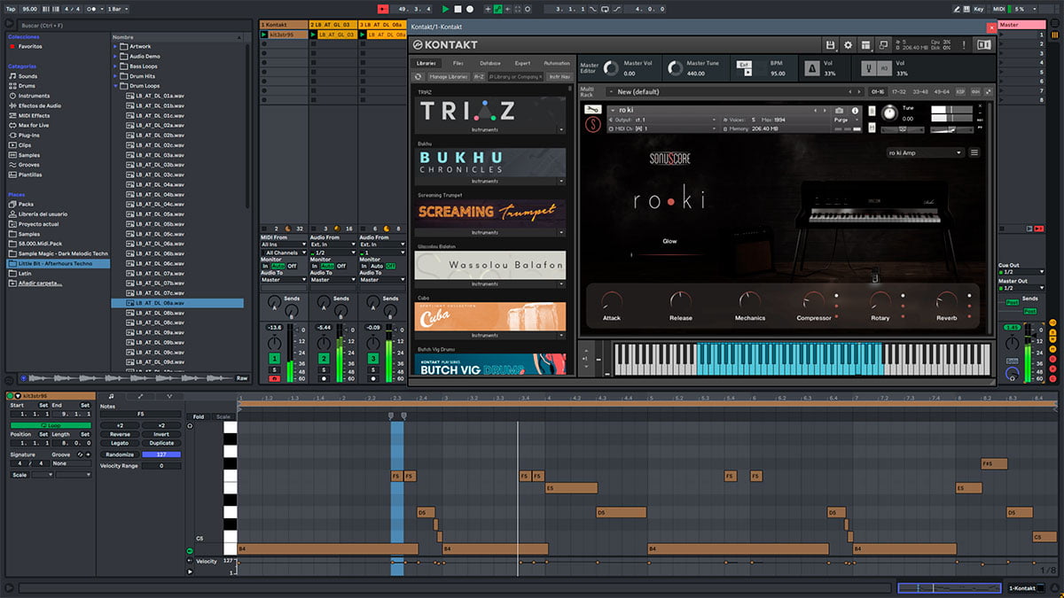
Task: Select the 17-32 rack page tab
Action: [898, 91]
